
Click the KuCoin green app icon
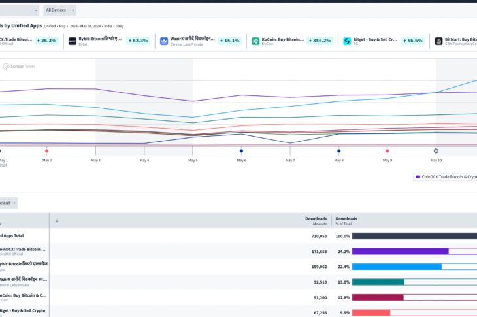[256, 41]
